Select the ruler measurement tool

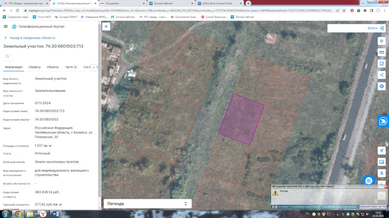coord(382,52)
